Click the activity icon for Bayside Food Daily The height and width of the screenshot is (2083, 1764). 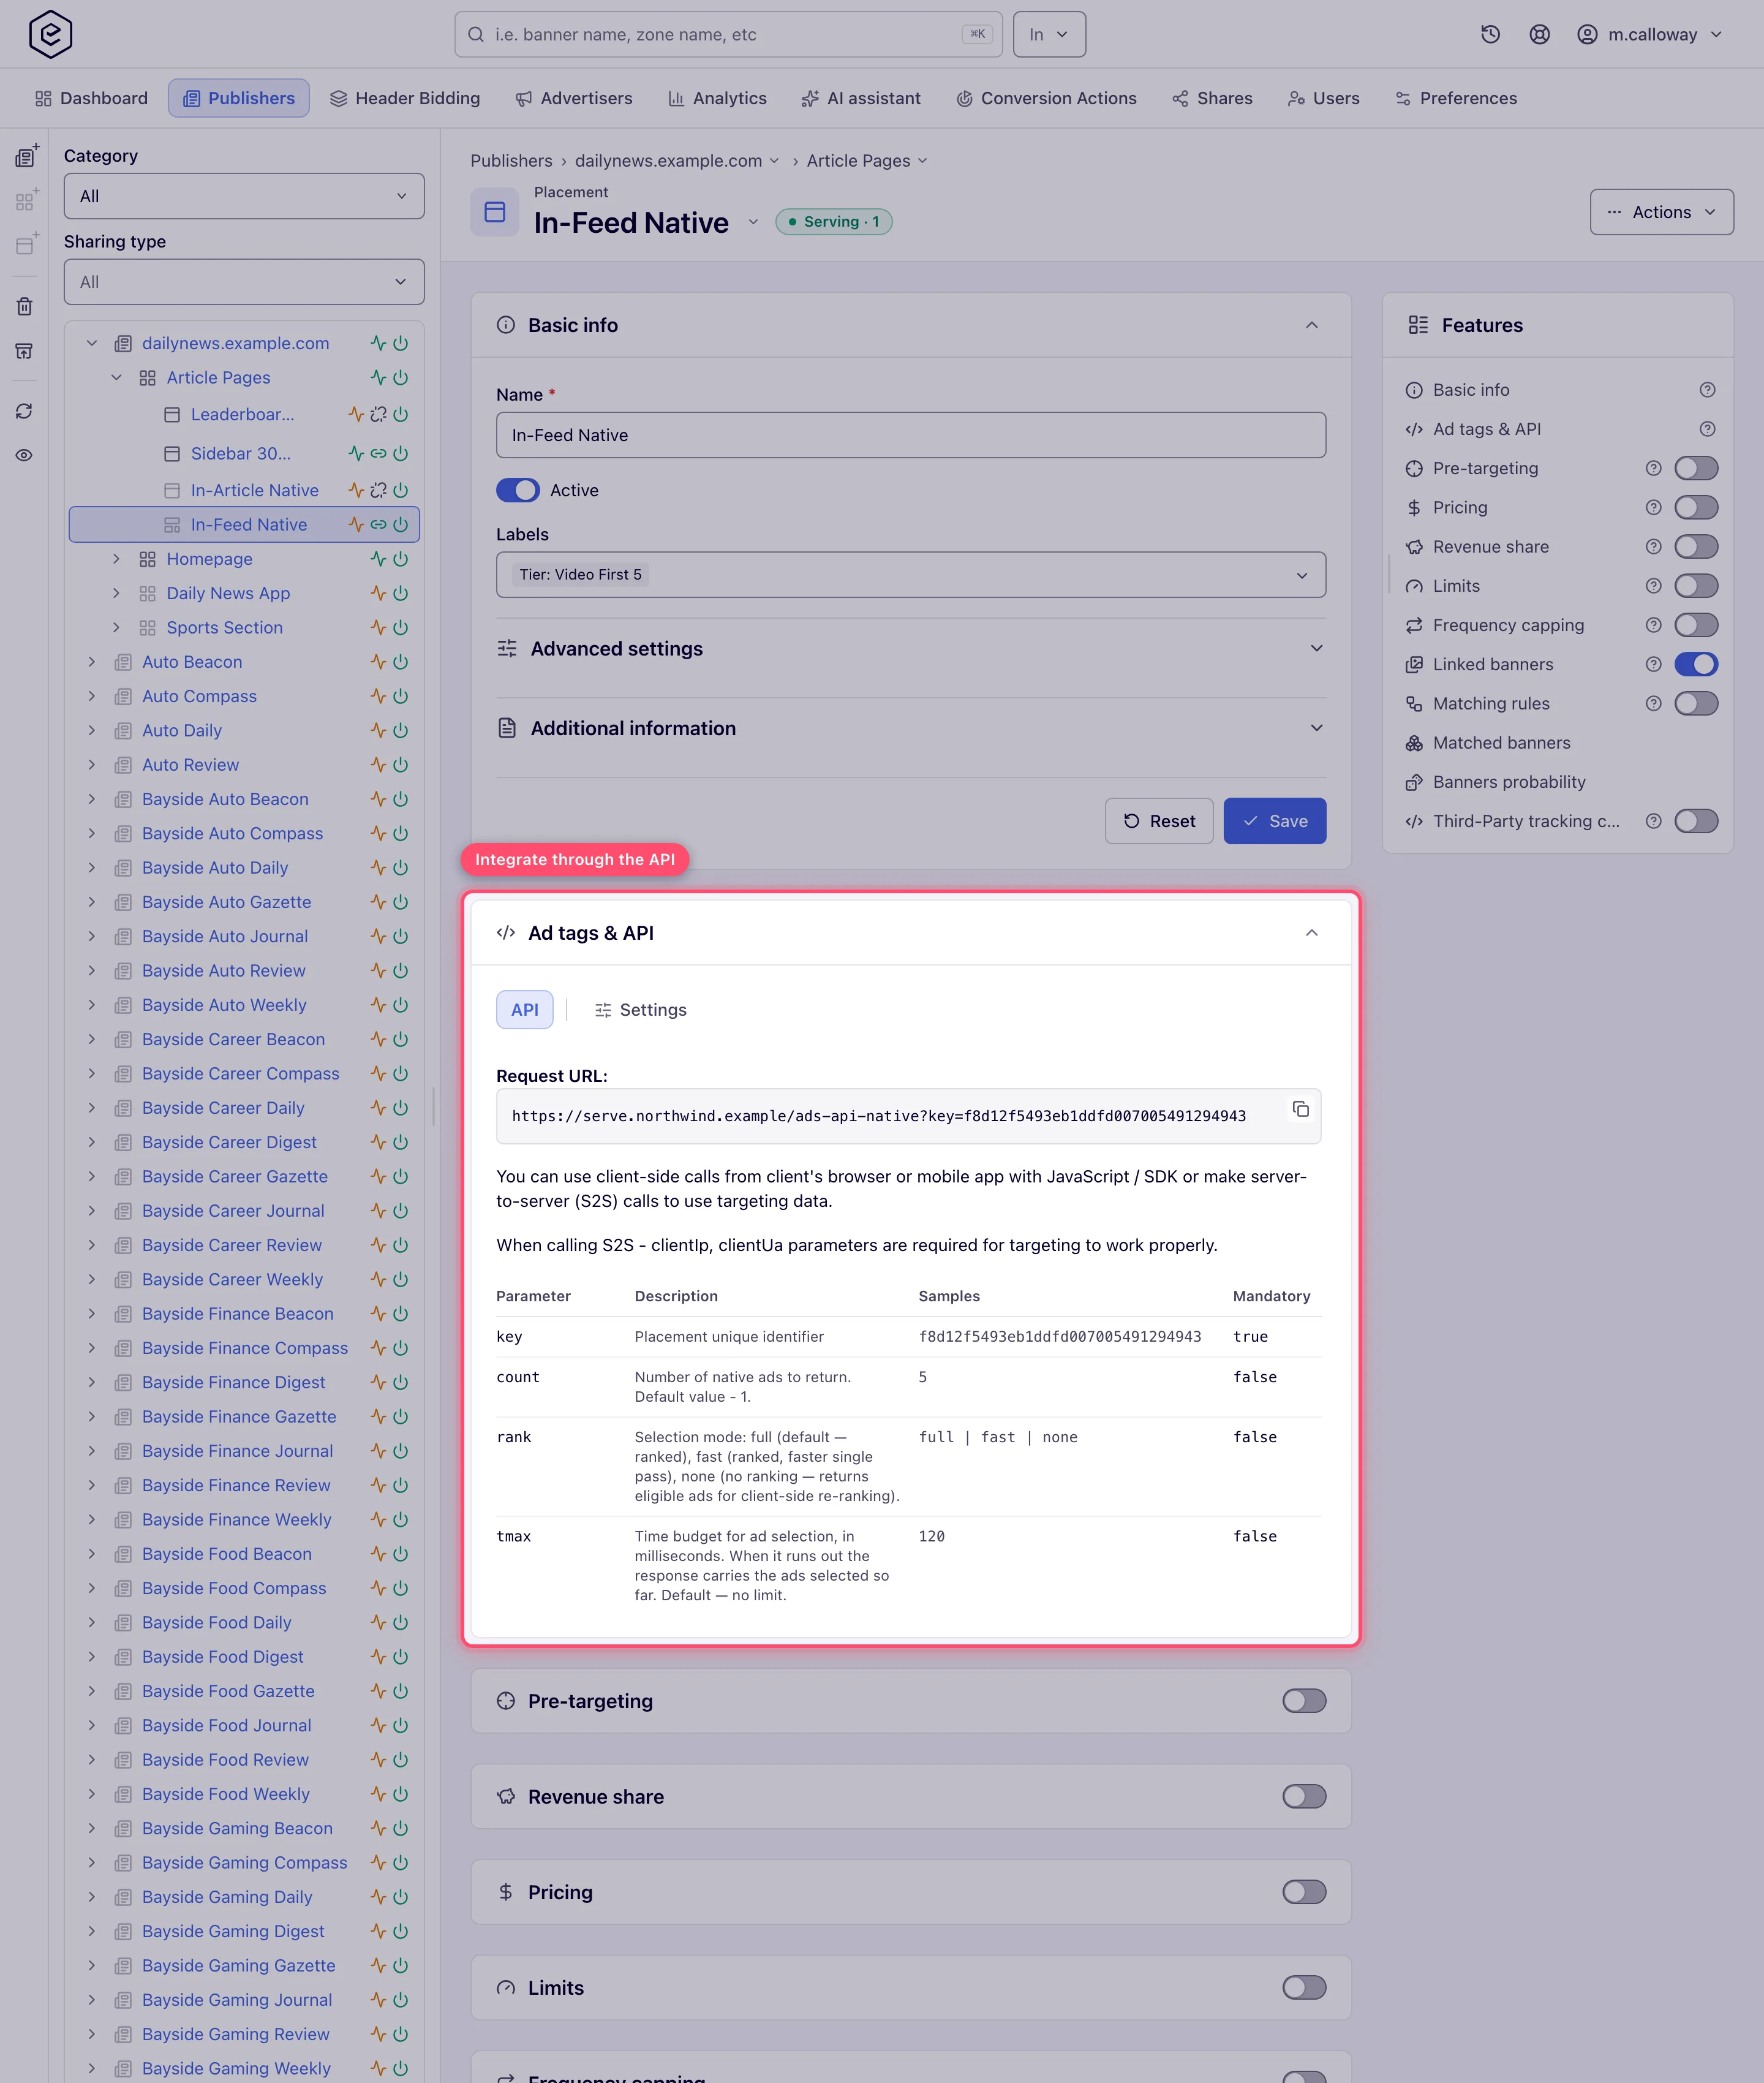coord(378,1622)
